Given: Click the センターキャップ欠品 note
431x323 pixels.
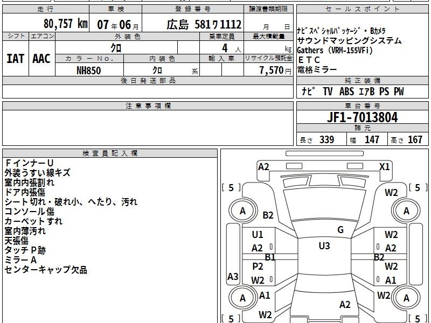Looking at the screenshot, I should (x=46, y=270).
